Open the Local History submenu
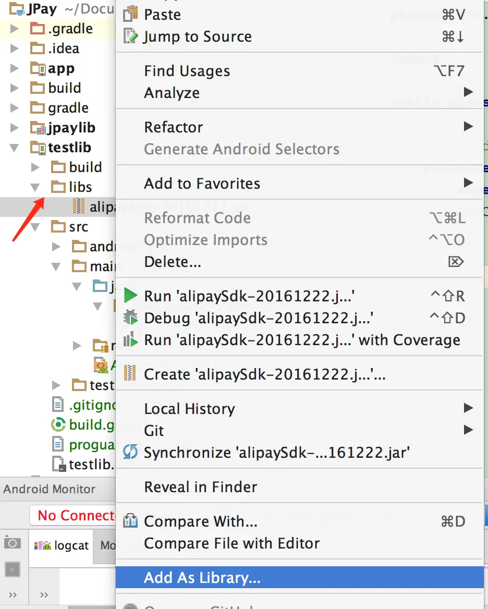Viewport: 488px width, 609px height. (x=299, y=408)
